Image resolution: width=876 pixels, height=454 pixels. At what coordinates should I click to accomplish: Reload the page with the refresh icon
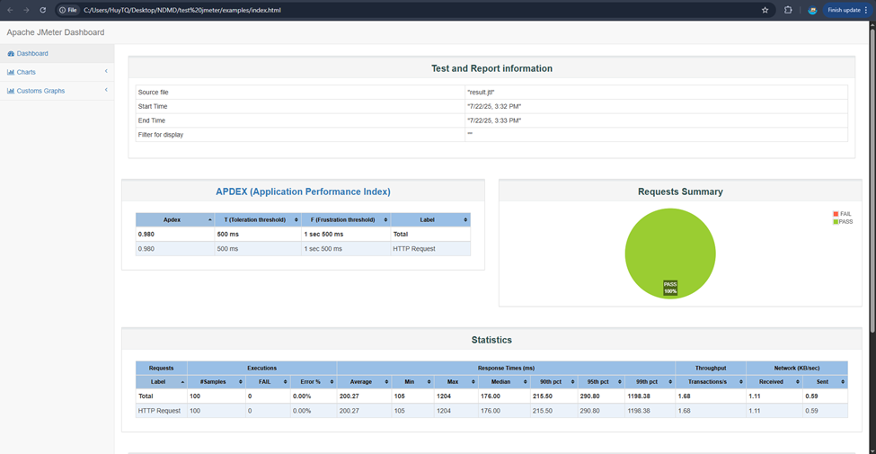click(42, 10)
